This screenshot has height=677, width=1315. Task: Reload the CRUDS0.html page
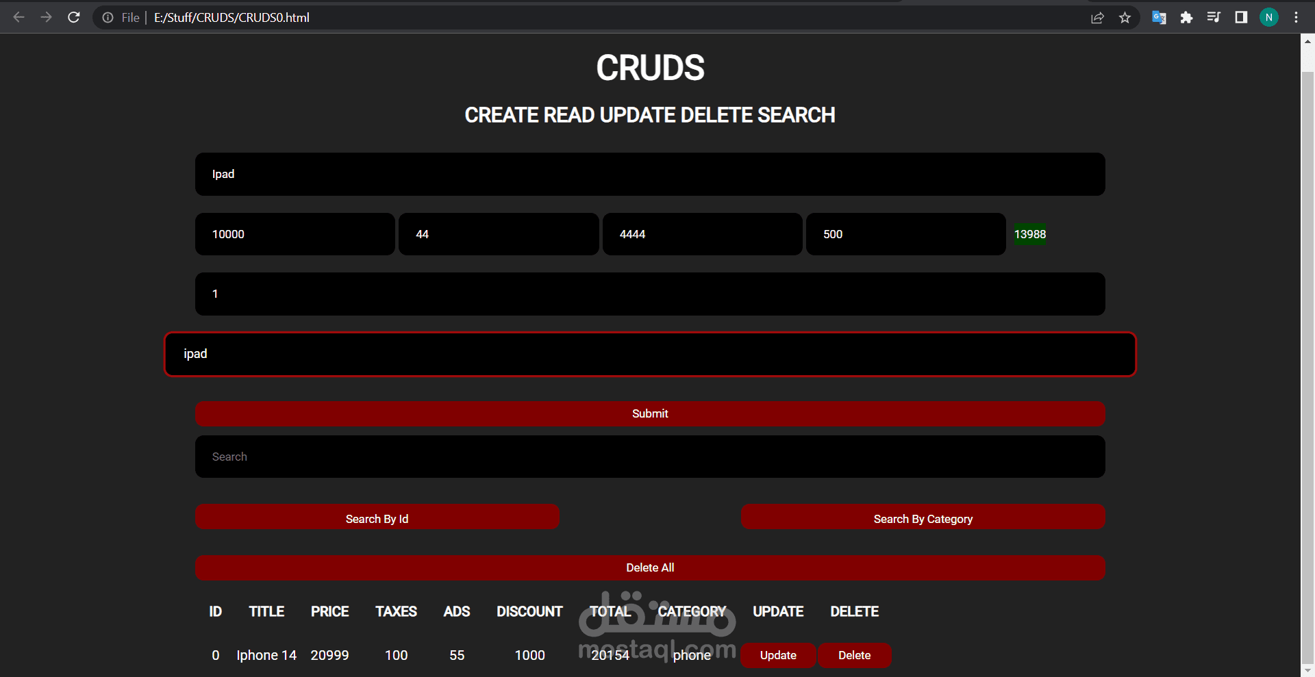[73, 17]
